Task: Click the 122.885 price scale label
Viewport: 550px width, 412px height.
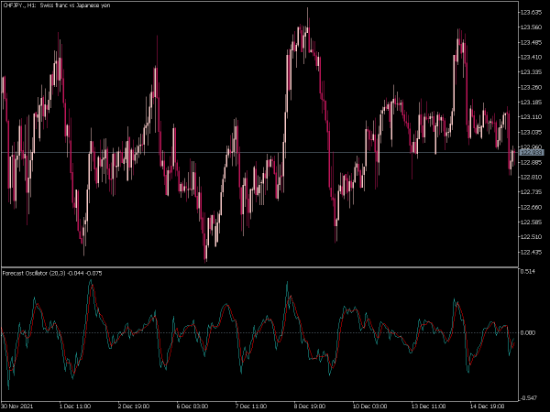Action: (531, 162)
